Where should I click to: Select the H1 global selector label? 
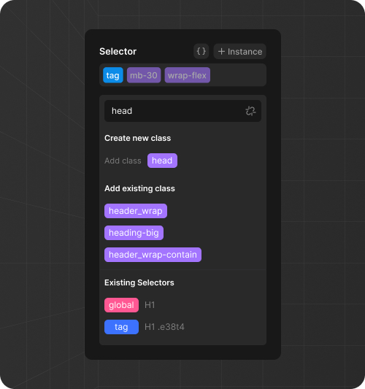click(x=150, y=305)
